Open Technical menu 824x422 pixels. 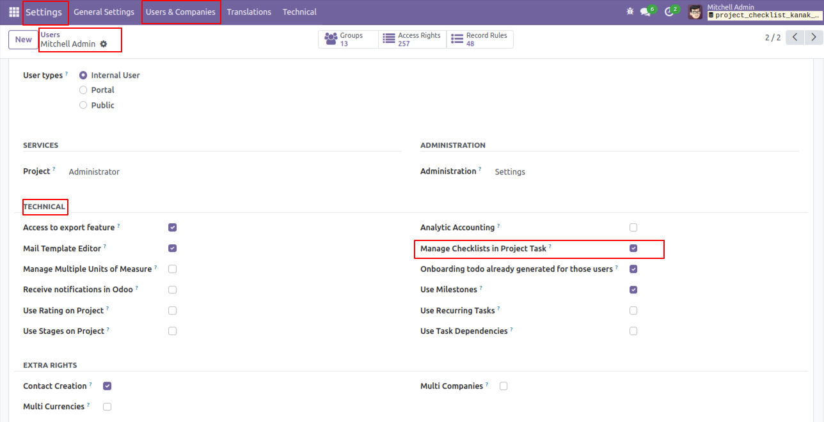point(299,12)
